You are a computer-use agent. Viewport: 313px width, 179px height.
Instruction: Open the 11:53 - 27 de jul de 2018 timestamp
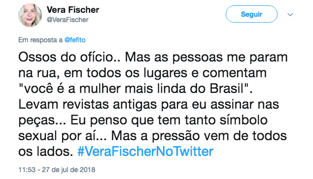pyautogui.click(x=57, y=170)
